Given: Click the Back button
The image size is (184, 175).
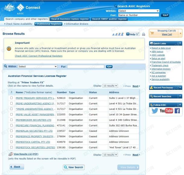Looking at the screenshot, I should coord(17,167).
